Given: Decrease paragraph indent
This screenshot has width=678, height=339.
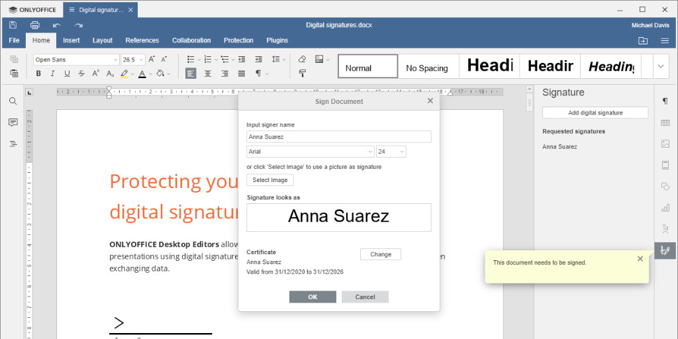Looking at the screenshot, I should point(242,60).
